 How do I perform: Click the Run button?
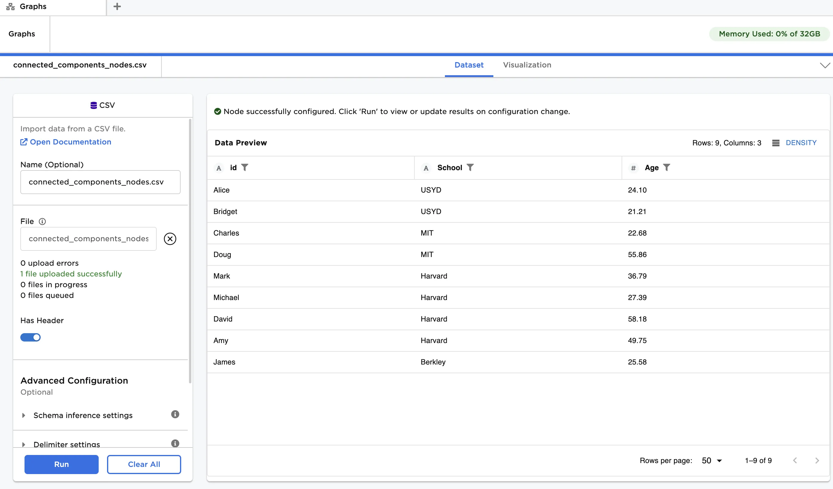pyautogui.click(x=61, y=464)
